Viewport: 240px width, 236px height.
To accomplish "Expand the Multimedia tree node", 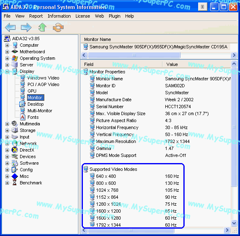I will tap(7, 124).
